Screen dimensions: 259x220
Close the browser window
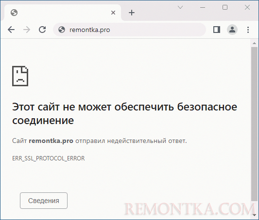click(x=247, y=7)
